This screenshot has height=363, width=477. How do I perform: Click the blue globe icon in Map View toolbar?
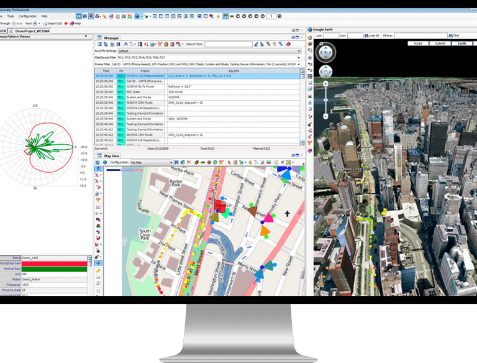pos(104,162)
